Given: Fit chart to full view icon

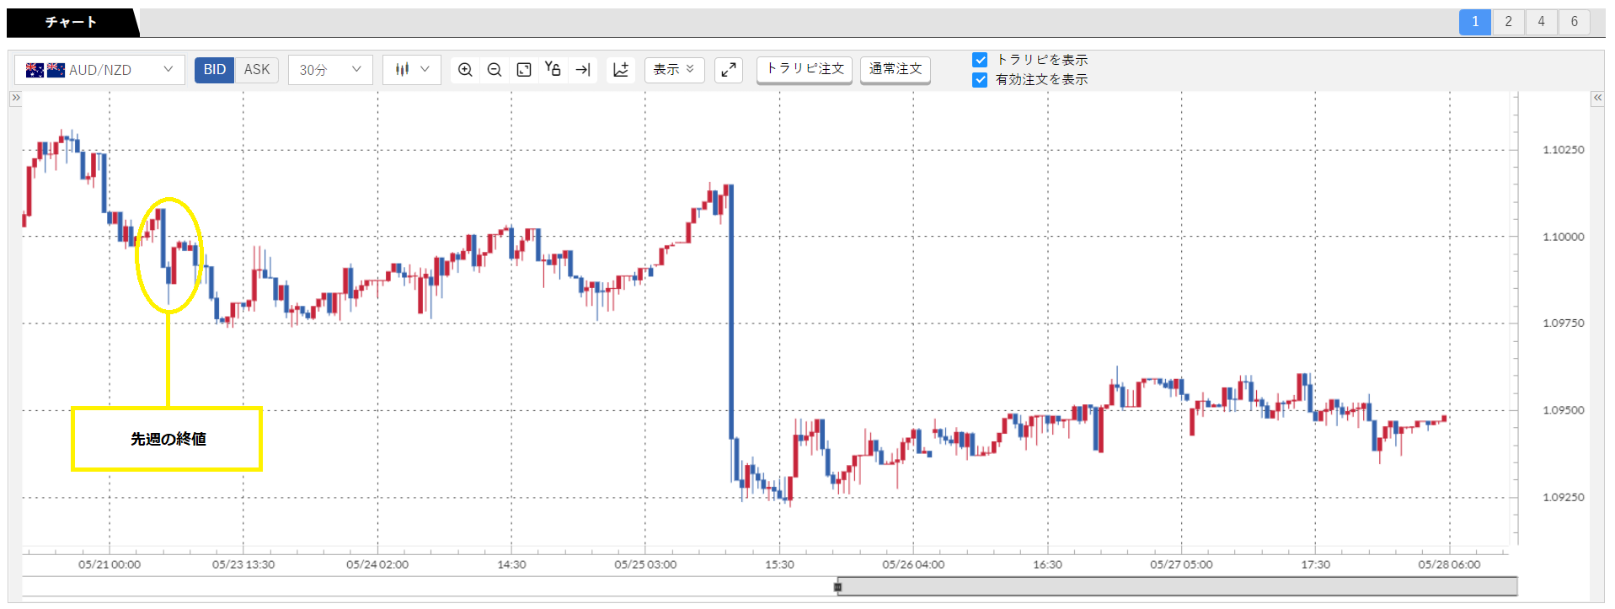Looking at the screenshot, I should 524,70.
